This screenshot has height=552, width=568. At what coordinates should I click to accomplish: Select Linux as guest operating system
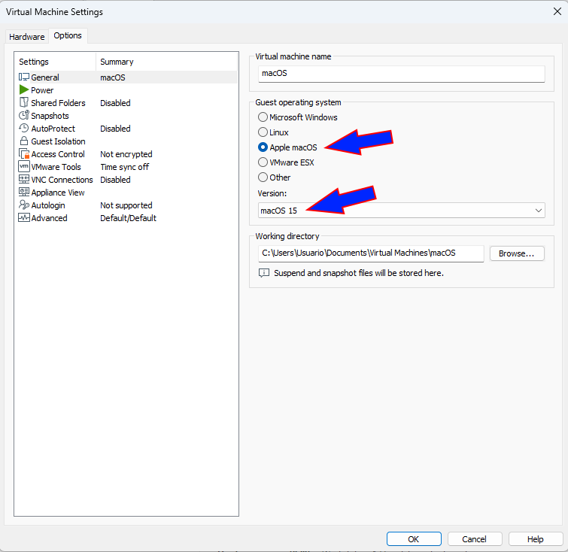263,132
